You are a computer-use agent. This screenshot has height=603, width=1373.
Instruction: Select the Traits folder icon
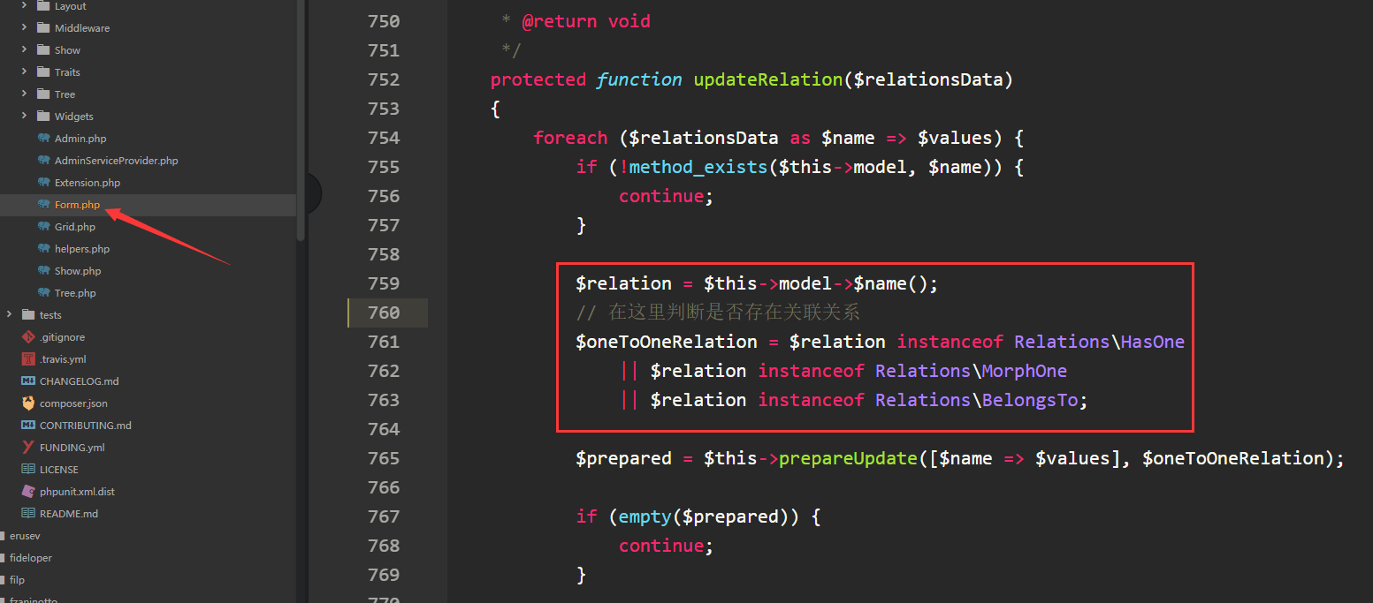pyautogui.click(x=43, y=72)
